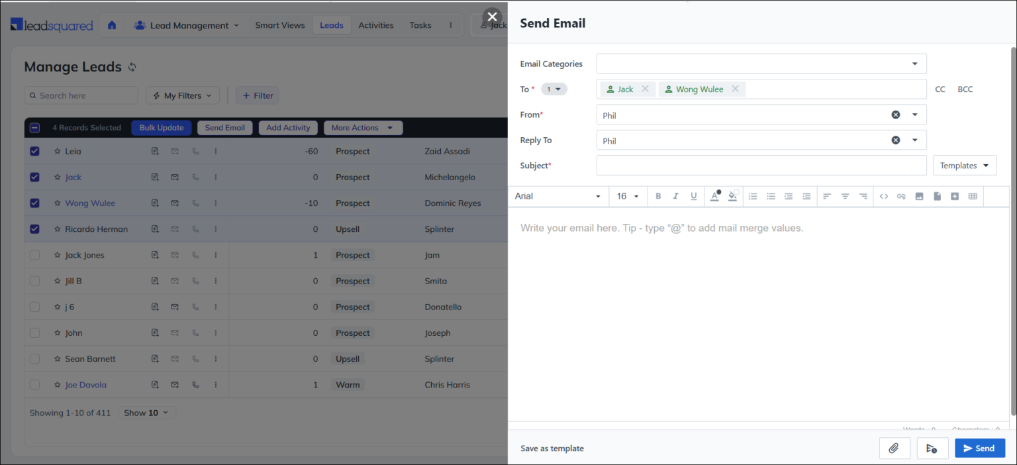Insert a link in email

901,196
